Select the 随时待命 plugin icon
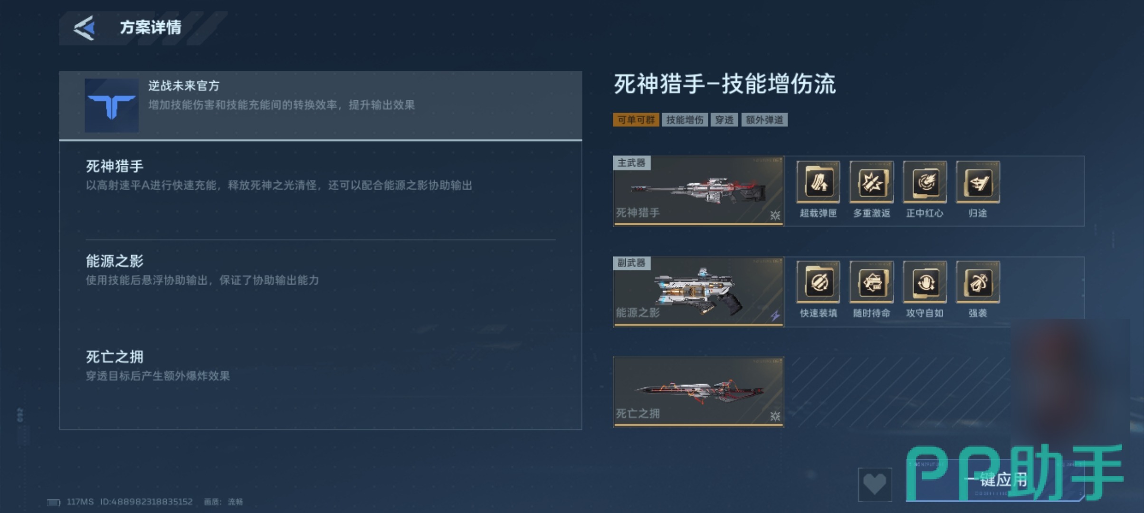The width and height of the screenshot is (1144, 513). tap(871, 282)
